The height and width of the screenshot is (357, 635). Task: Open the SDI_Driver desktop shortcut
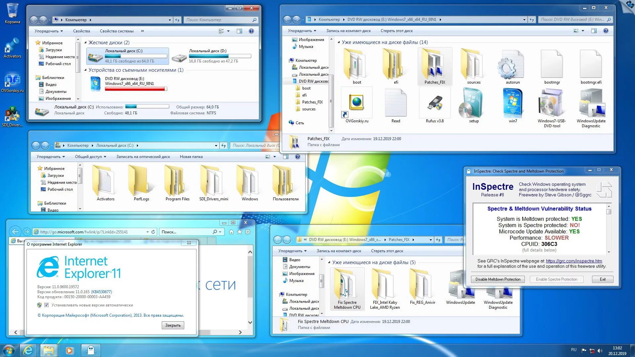click(12, 117)
